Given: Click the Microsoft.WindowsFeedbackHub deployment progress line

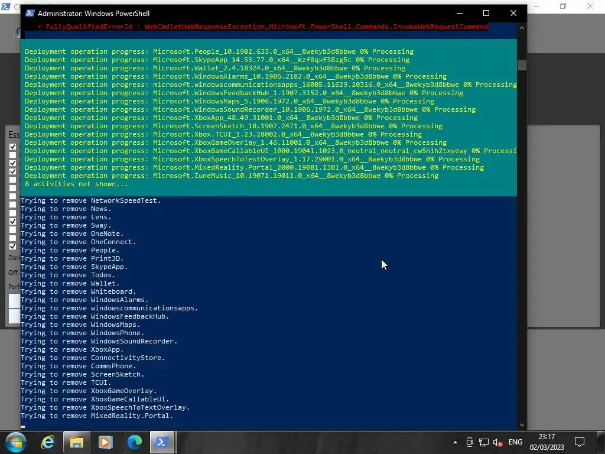Looking at the screenshot, I should point(244,93).
